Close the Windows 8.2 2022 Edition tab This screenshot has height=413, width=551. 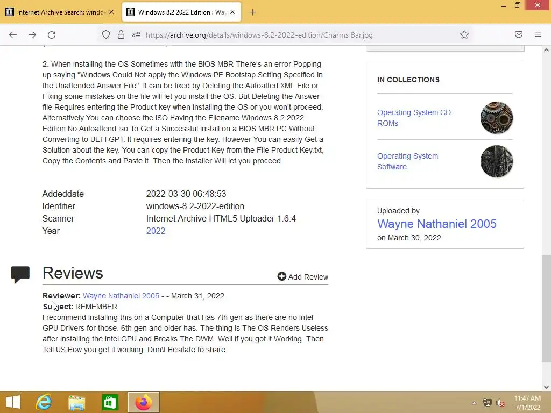pyautogui.click(x=232, y=12)
